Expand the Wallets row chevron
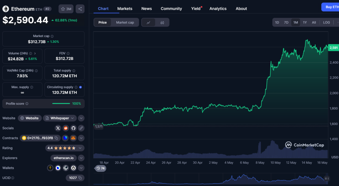This screenshot has height=186, width=339. (x=81, y=168)
